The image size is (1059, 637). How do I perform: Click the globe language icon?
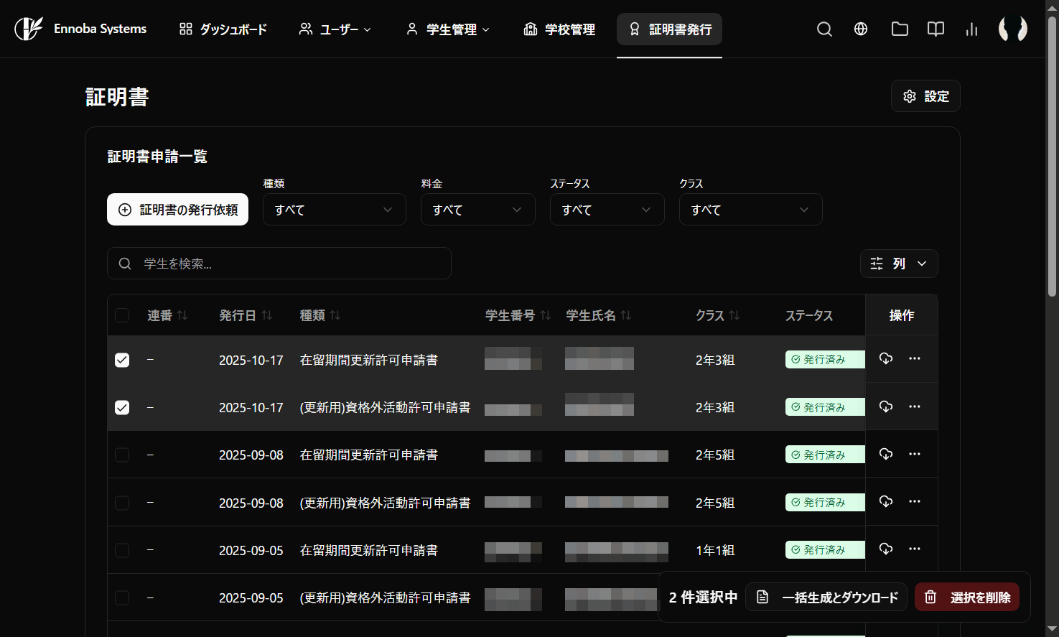(x=861, y=29)
